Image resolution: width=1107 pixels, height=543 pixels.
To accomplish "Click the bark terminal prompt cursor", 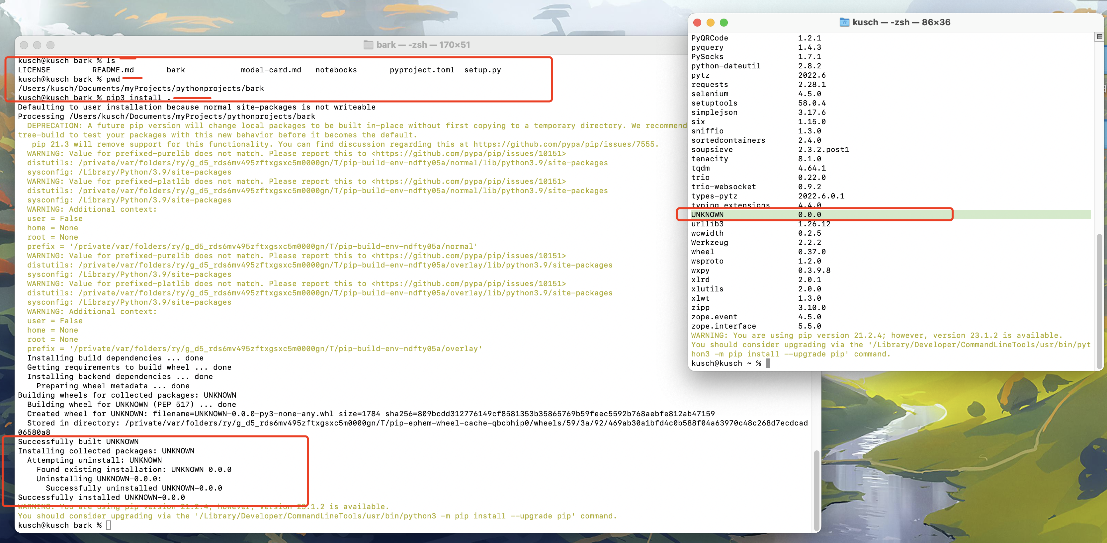I will coord(108,525).
